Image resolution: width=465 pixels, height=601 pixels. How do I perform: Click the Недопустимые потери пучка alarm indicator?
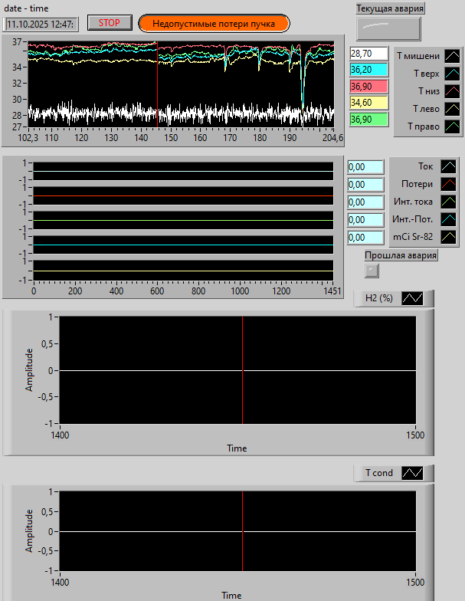pyautogui.click(x=214, y=23)
